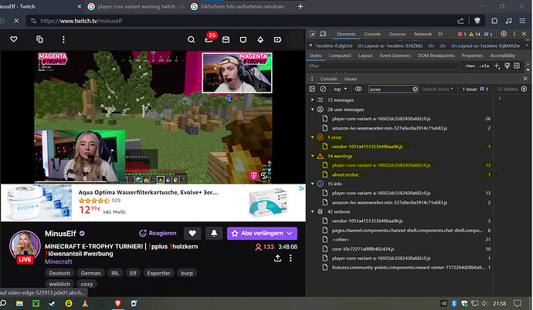533x310 pixels.
Task: Open the top JavaScript context dropdown
Action: click(x=340, y=89)
